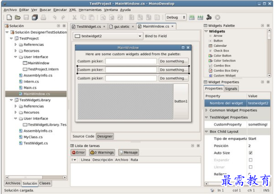
Task: Switch to the Source Code view
Action: click(83, 136)
